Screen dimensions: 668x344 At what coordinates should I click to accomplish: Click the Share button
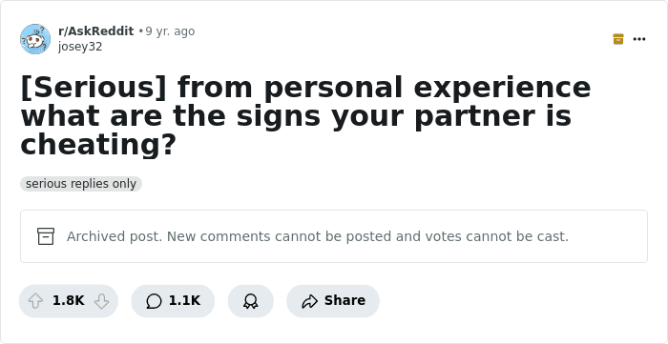(333, 301)
